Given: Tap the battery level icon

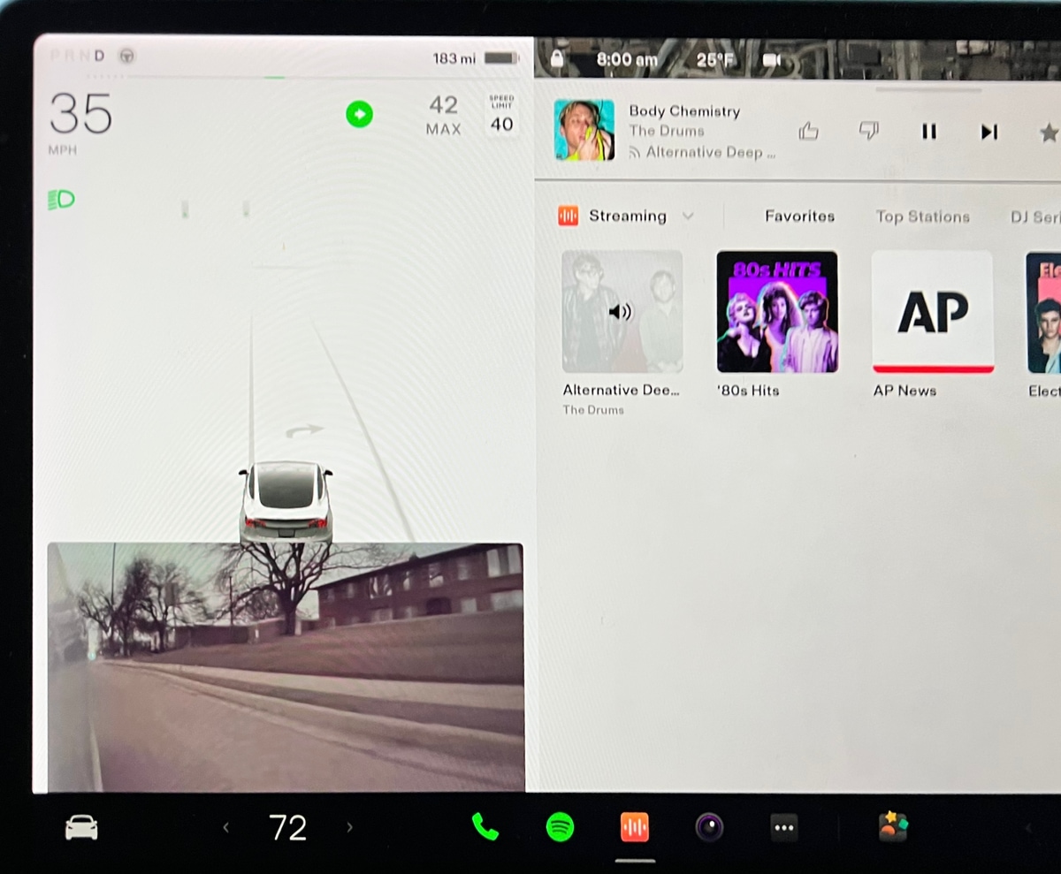Looking at the screenshot, I should pos(501,58).
